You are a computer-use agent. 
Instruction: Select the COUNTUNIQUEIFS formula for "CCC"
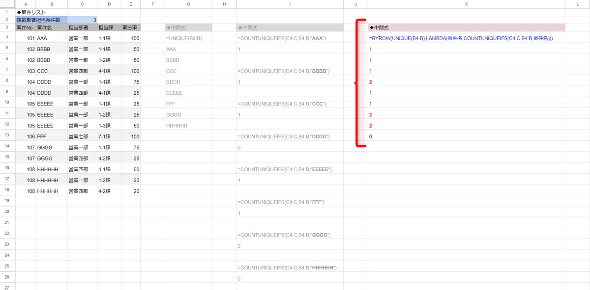coord(290,104)
